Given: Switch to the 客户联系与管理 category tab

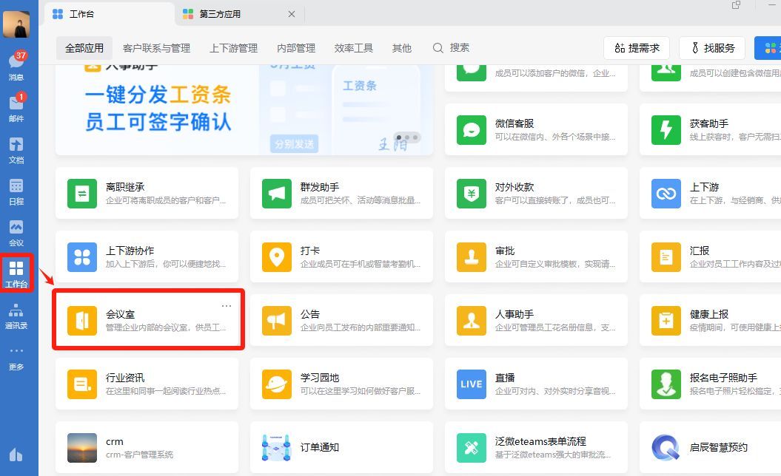Looking at the screenshot, I should [156, 48].
